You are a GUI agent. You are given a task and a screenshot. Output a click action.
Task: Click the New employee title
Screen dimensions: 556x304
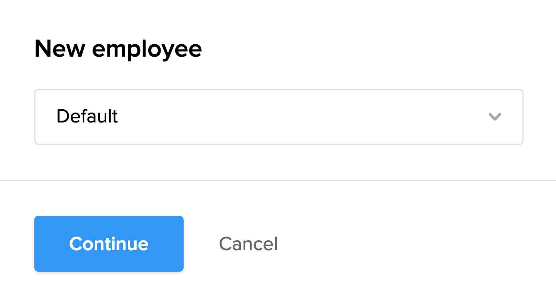118,49
